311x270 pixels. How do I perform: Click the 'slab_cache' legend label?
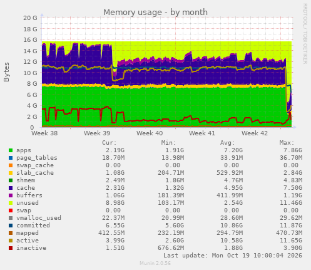(x=35, y=173)
